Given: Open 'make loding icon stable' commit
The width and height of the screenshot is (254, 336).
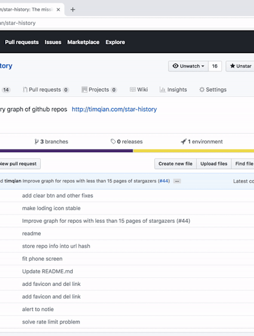Looking at the screenshot, I should [51, 208].
